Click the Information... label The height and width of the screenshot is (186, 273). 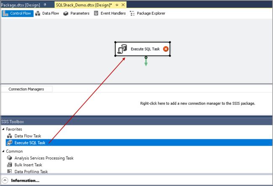coord(25,181)
